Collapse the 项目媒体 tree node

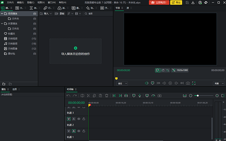[x=2, y=14]
